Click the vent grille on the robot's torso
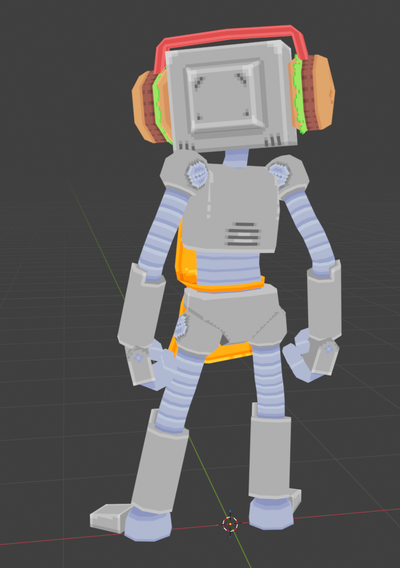Viewport: 400px width, 568px height. click(x=244, y=234)
